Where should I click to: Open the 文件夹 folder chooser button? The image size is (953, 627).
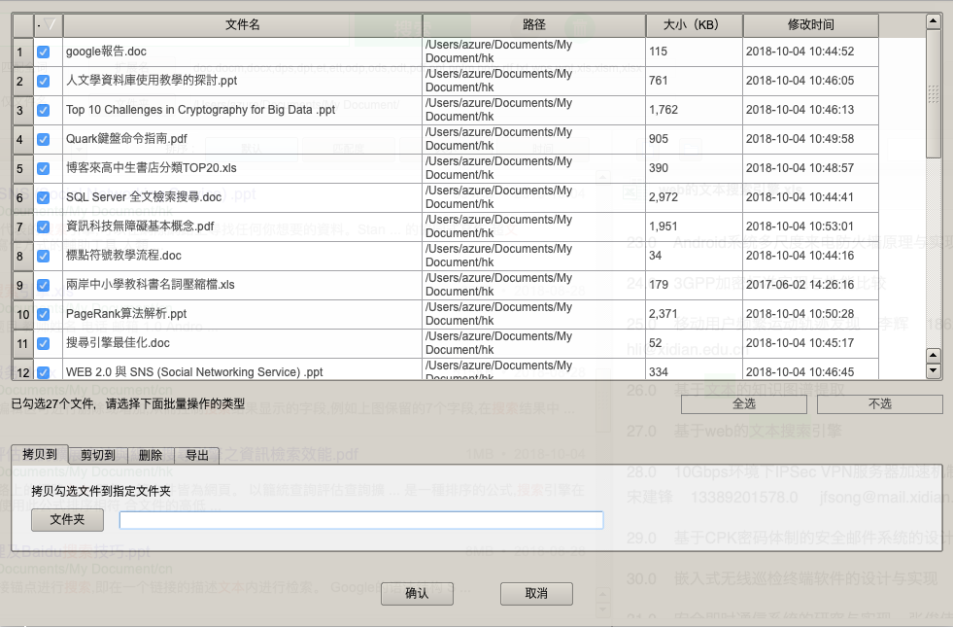tap(67, 520)
